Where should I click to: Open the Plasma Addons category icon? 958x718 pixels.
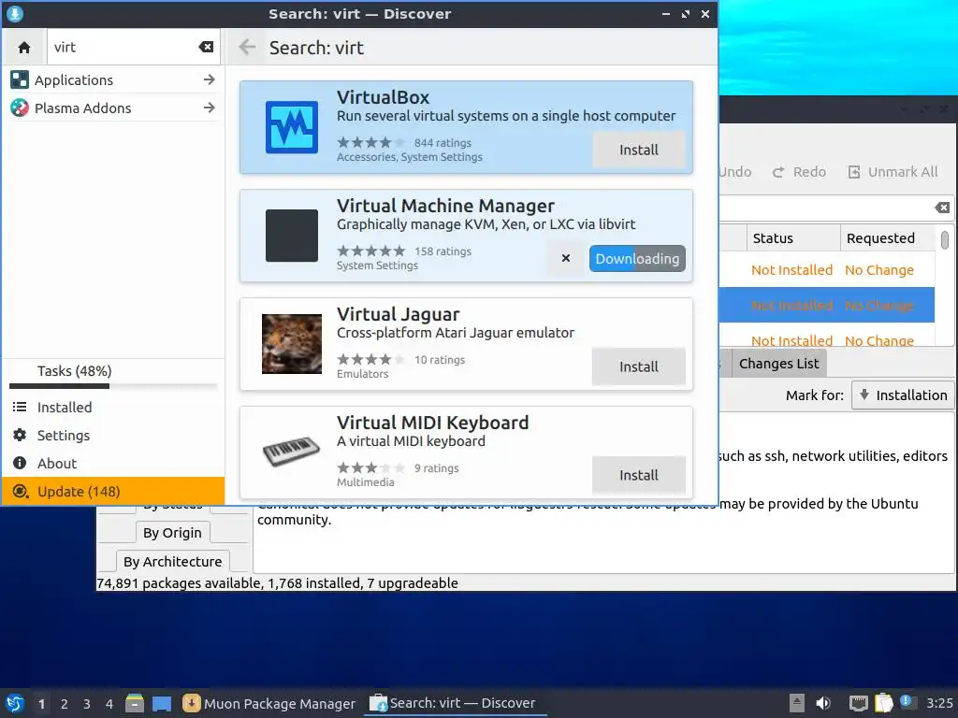tap(20, 108)
